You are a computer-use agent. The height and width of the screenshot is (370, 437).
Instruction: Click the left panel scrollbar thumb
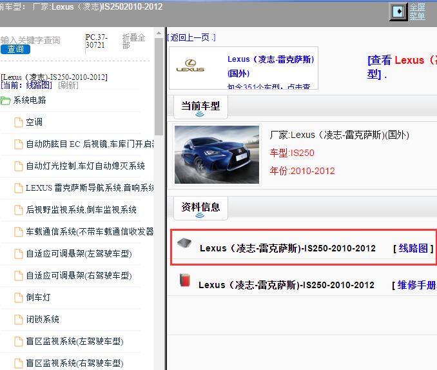159,86
